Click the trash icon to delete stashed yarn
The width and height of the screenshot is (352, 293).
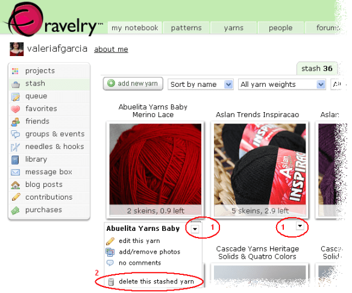[x=111, y=282]
